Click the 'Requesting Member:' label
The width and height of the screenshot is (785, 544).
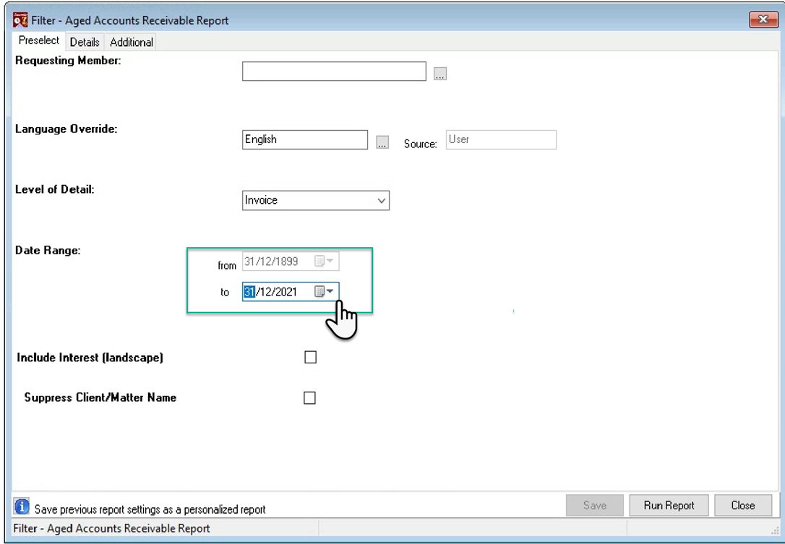tap(68, 61)
